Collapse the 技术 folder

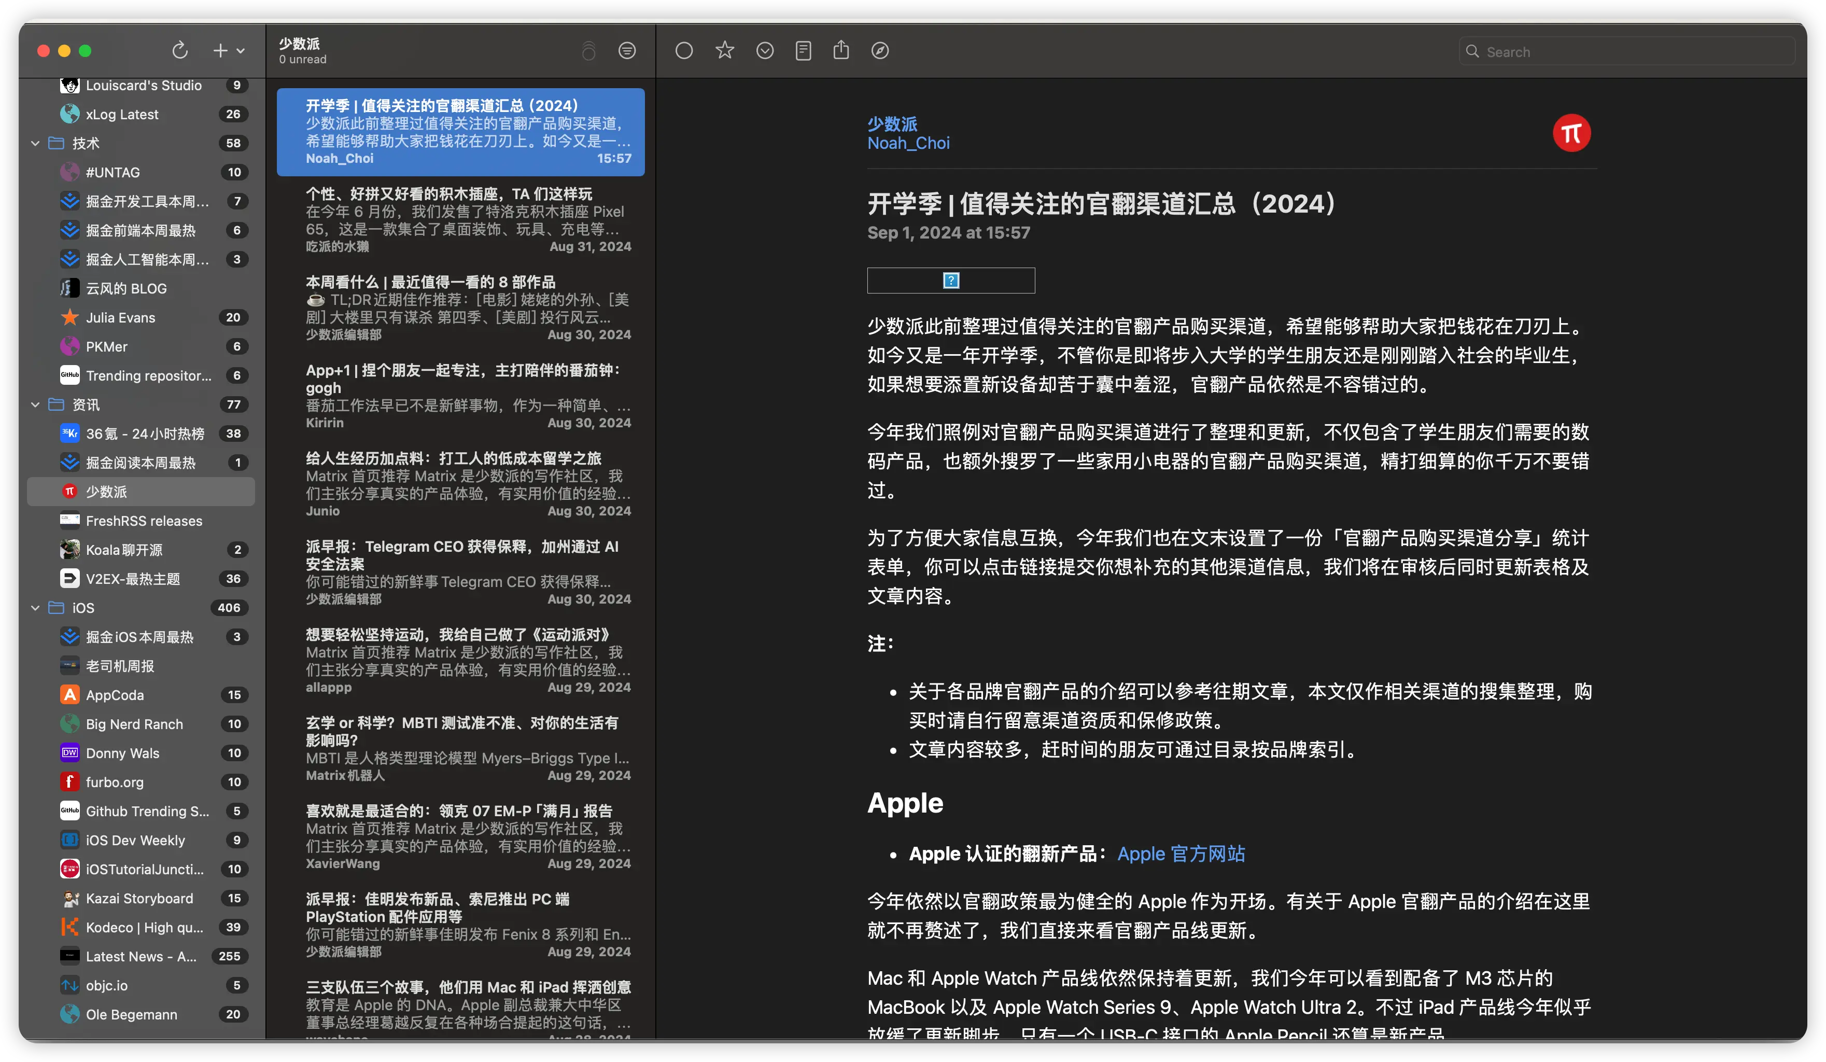pyautogui.click(x=35, y=144)
